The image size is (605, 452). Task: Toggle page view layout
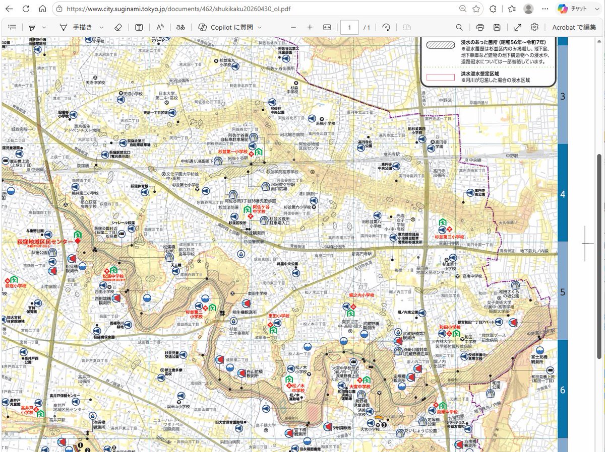[407, 27]
